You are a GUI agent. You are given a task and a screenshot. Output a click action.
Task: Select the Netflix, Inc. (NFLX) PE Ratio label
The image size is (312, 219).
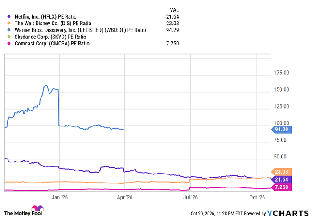point(45,17)
